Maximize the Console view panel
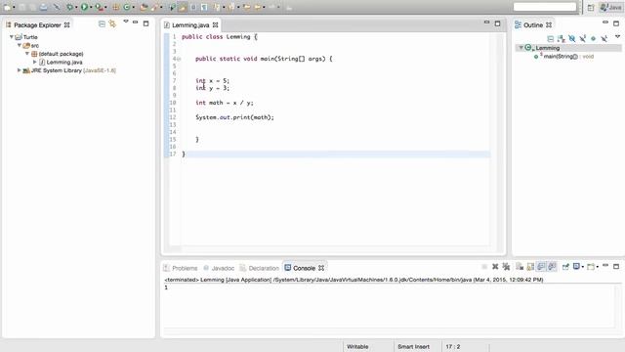This screenshot has width=625, height=352. pyautogui.click(x=616, y=266)
